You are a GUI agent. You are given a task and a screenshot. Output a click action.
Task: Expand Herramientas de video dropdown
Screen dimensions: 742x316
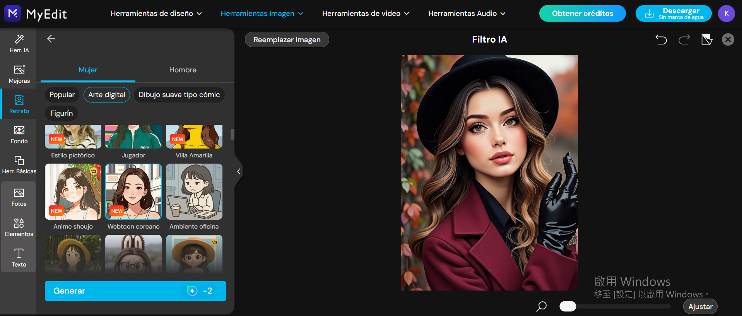pos(366,14)
